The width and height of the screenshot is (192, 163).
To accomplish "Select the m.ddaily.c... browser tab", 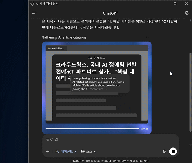I will tap(56, 48).
